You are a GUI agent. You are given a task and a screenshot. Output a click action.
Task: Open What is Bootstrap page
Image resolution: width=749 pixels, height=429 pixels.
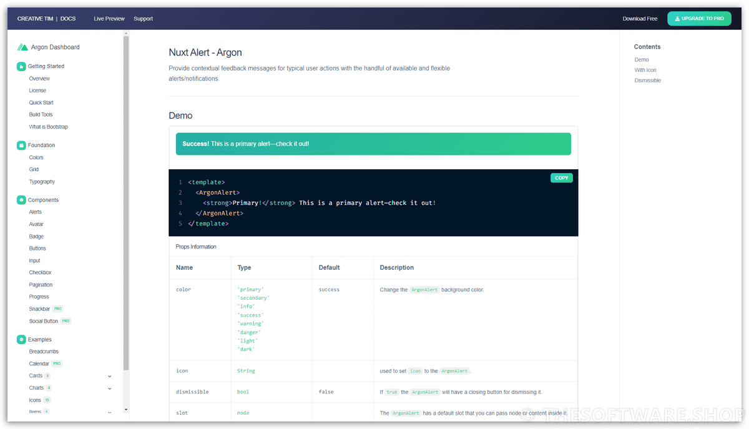(48, 127)
